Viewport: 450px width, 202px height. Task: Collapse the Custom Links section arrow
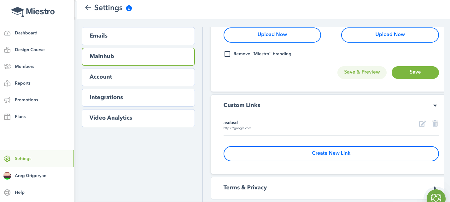click(x=435, y=105)
